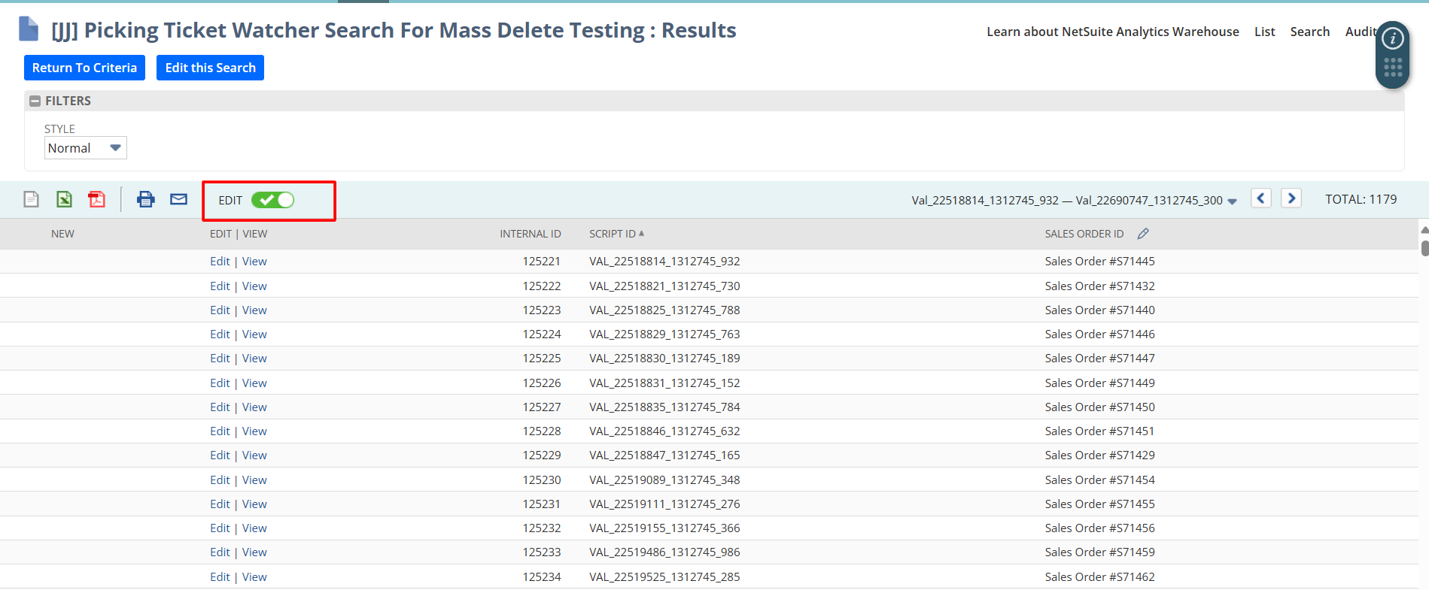Image resolution: width=1429 pixels, height=590 pixels.
Task: Open the Style dropdown showing Normal
Action: point(85,148)
